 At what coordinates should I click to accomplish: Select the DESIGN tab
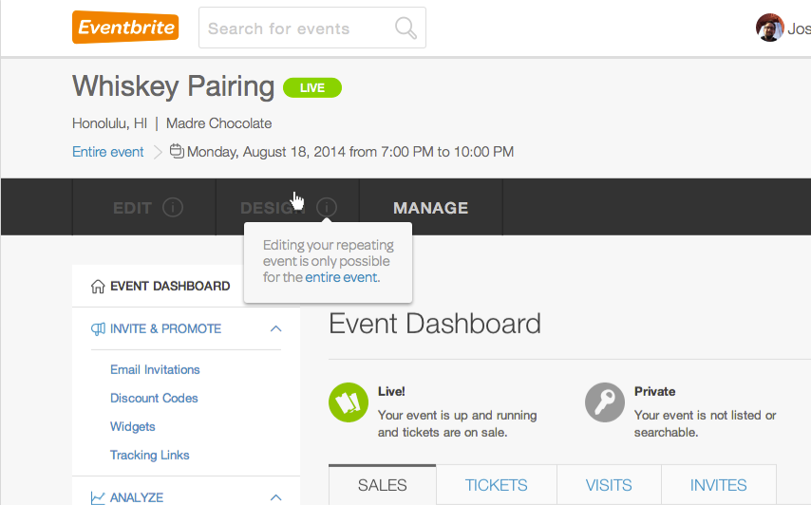[287, 207]
